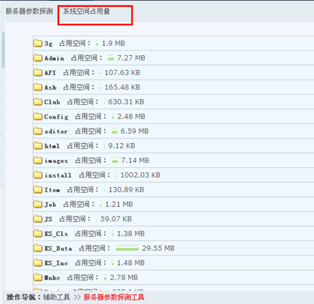
Task: Select the Ask folder name
Action: point(51,87)
